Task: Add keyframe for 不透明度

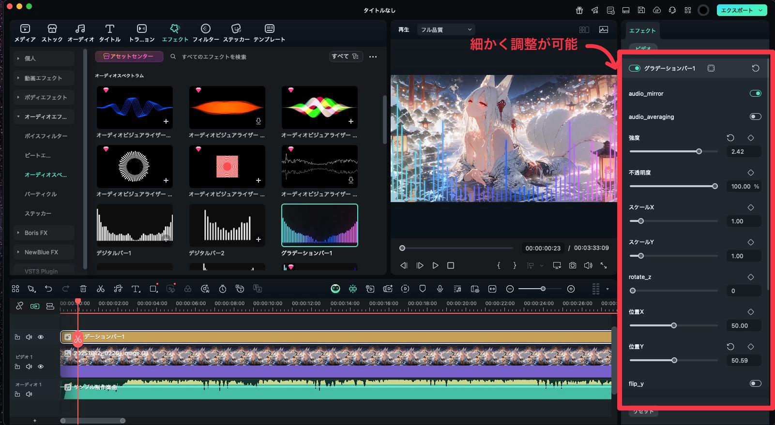Action: pyautogui.click(x=751, y=173)
